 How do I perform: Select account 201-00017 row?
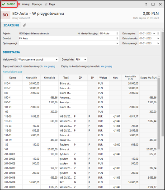[80, 168]
